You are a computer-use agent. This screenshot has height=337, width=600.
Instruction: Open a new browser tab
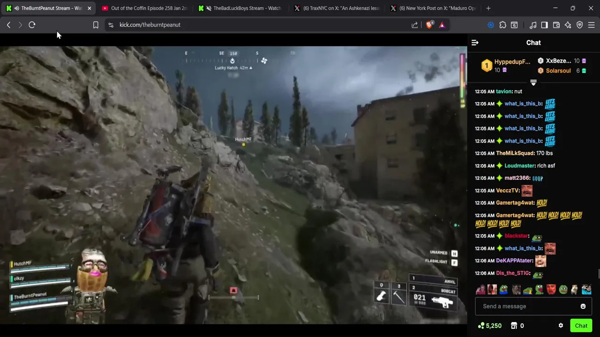pos(488,8)
